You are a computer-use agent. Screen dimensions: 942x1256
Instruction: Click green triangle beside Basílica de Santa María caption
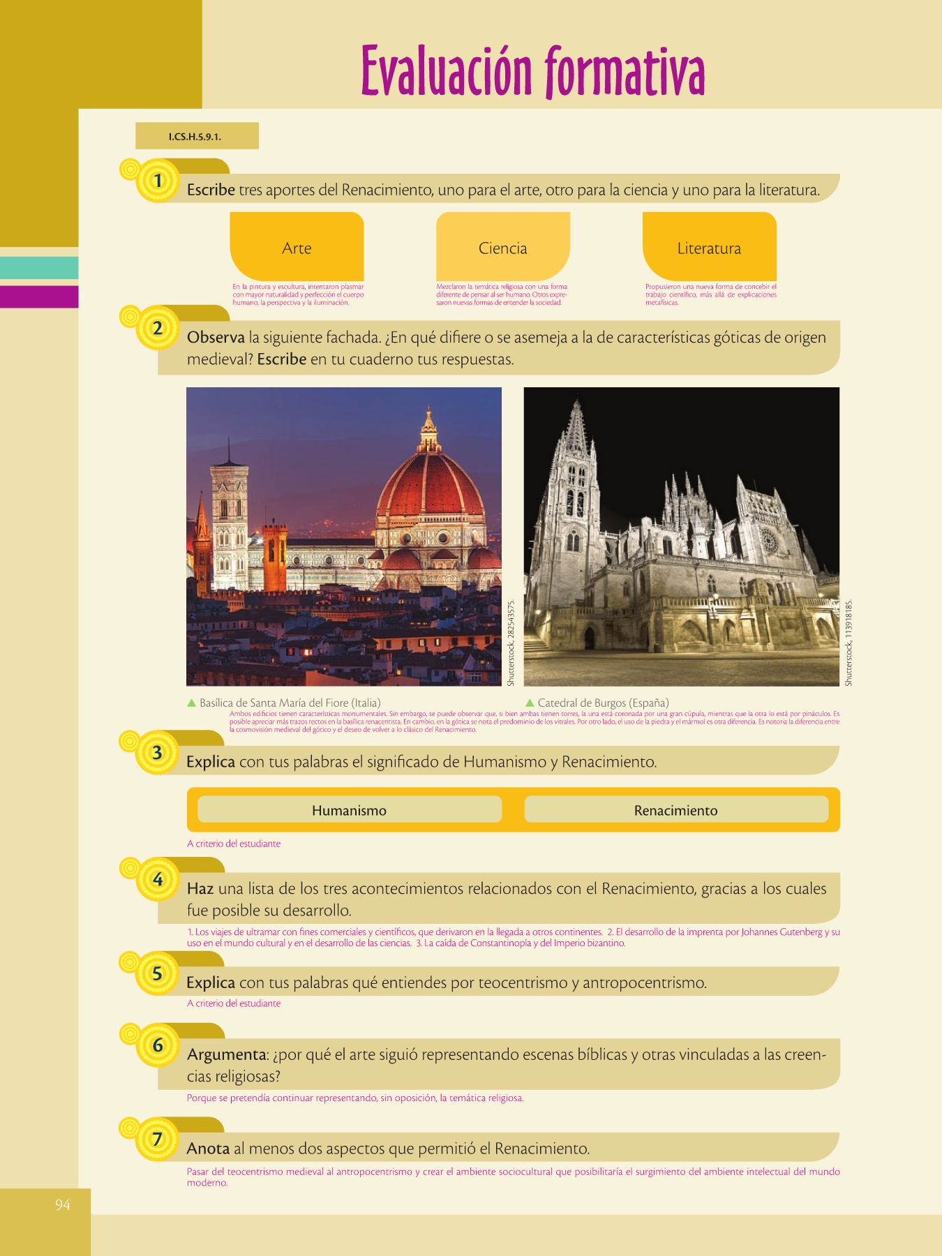192,703
